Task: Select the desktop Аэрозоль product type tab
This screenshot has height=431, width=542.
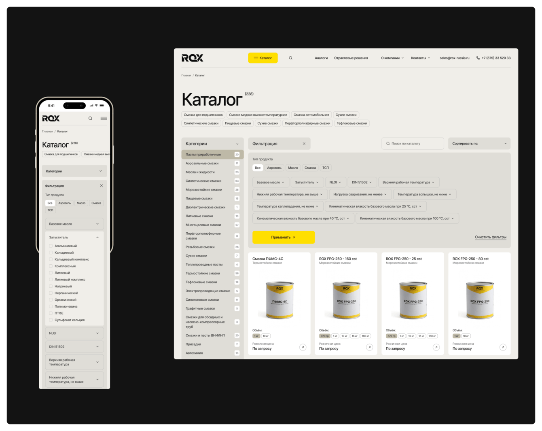Action: pyautogui.click(x=274, y=168)
